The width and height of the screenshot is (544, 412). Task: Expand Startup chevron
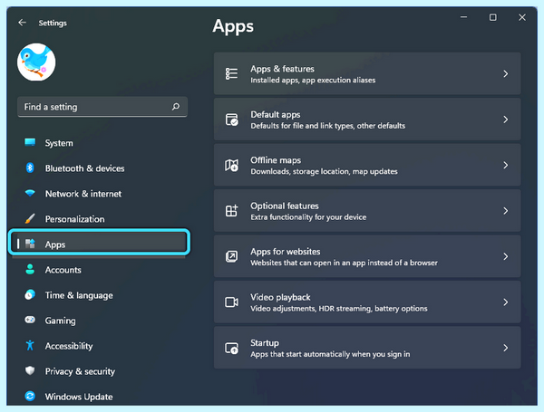point(506,348)
